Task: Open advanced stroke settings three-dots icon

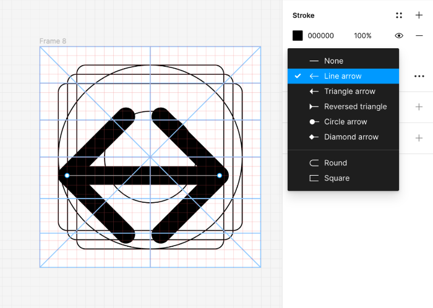Action: pos(419,76)
